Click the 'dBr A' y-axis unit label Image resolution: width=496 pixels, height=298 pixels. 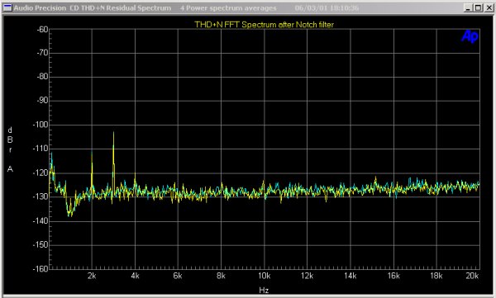(x=10, y=149)
